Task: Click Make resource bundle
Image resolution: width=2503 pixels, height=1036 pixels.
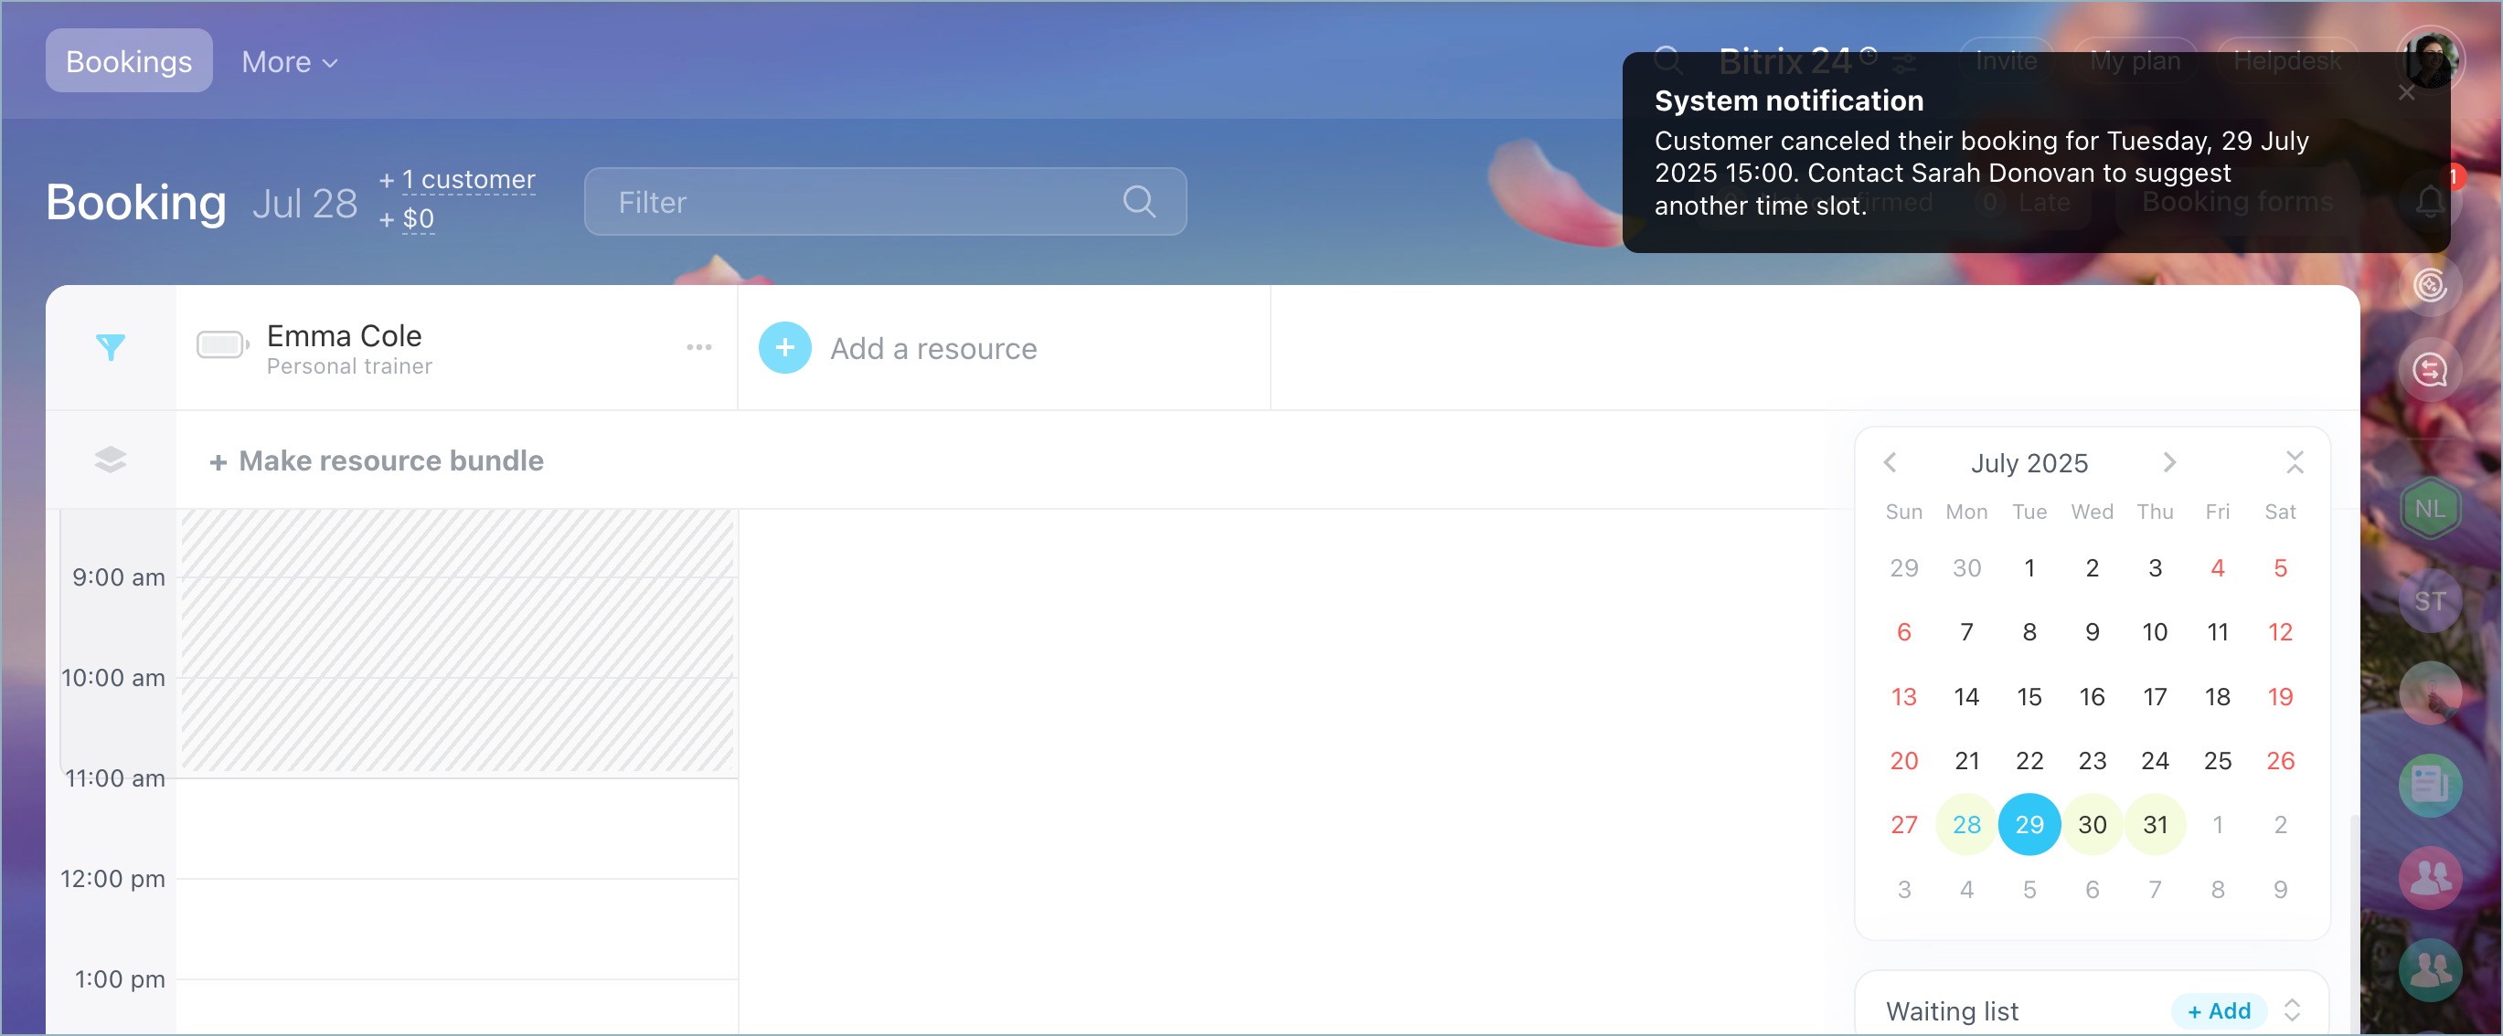Action: [377, 460]
